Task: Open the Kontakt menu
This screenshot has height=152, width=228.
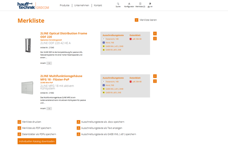Action: pos(98,5)
